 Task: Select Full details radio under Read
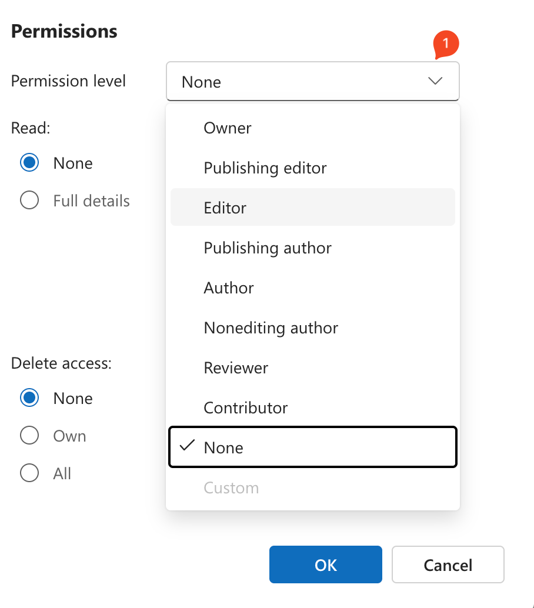[29, 200]
